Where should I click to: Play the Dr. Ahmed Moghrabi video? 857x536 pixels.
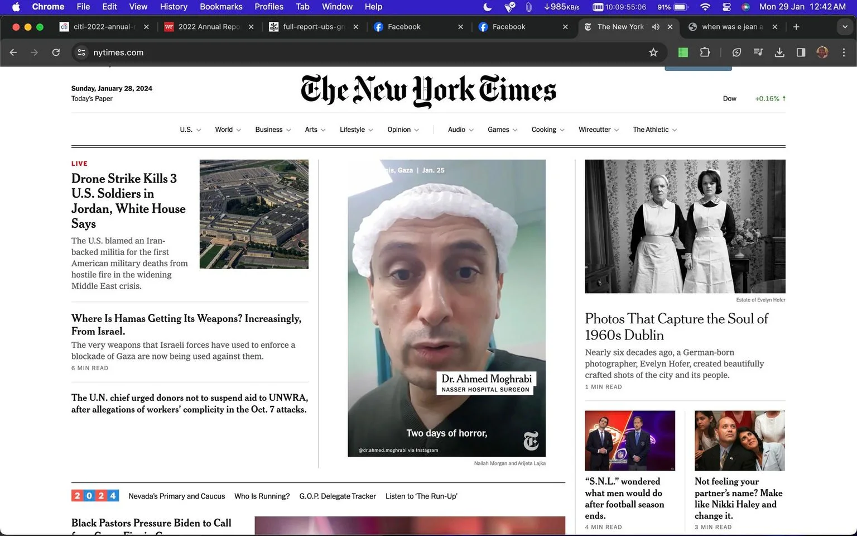(446, 308)
